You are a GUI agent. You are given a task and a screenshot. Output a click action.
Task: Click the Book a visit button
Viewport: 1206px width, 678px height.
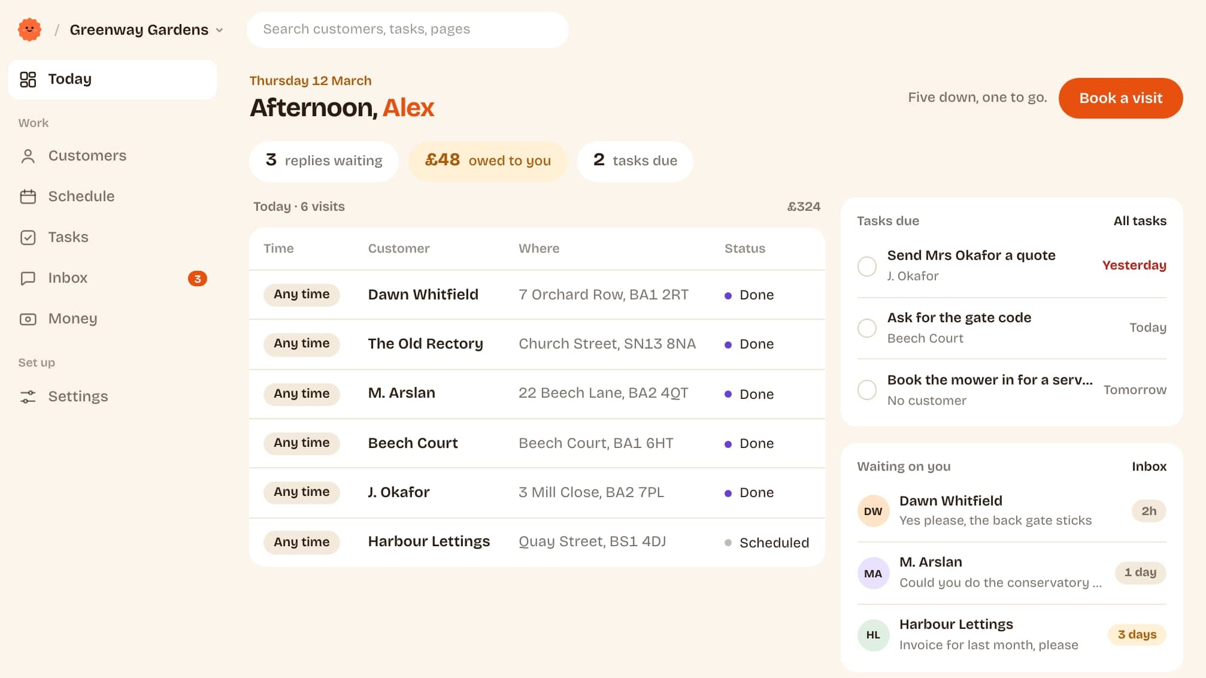tap(1120, 98)
